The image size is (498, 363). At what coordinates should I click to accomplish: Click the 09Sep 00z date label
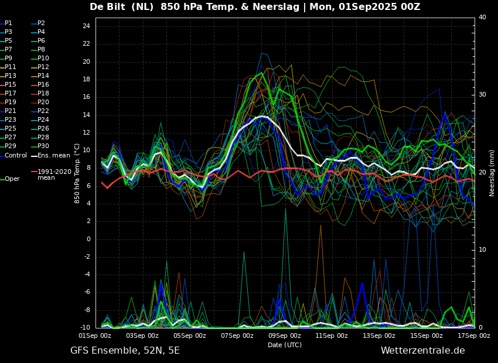pyautogui.click(x=285, y=335)
